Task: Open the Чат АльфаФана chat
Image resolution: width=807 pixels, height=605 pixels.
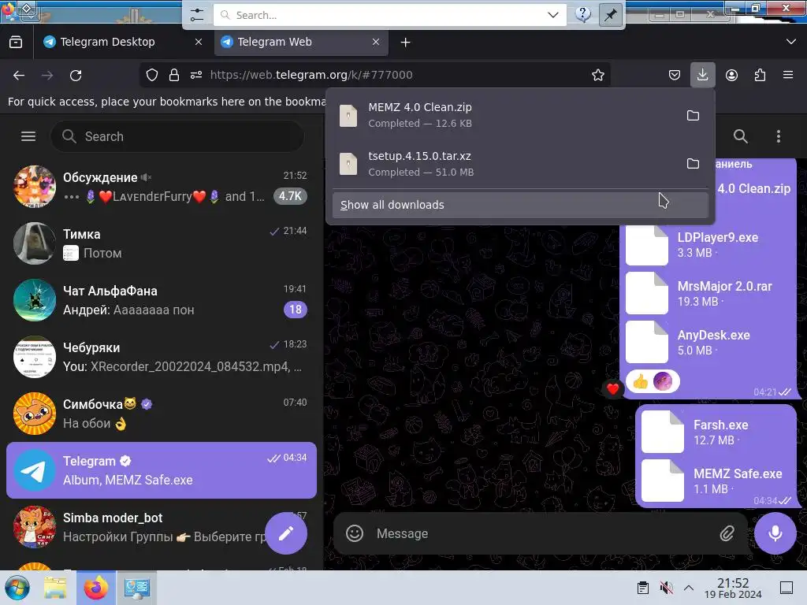Action: coord(161,300)
